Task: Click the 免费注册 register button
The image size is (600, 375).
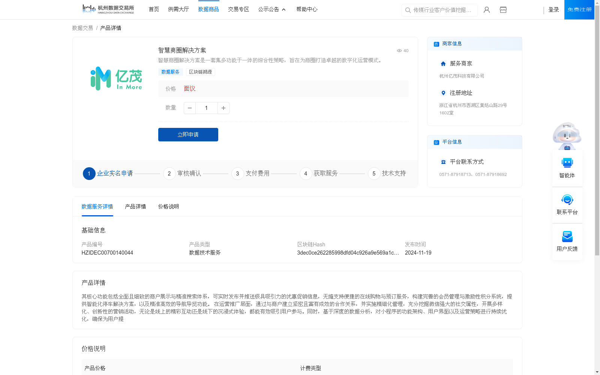Action: [x=579, y=9]
